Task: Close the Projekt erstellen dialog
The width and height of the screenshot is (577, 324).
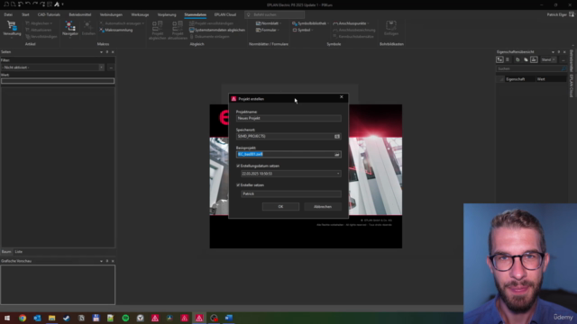Action: point(342,97)
